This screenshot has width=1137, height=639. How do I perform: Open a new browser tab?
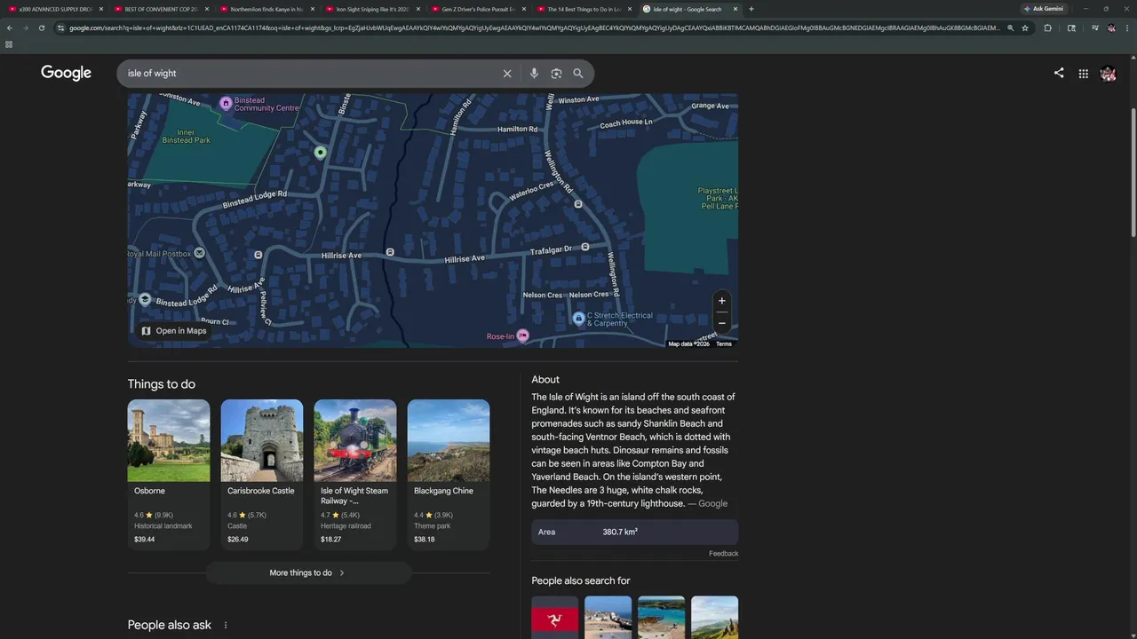point(751,9)
